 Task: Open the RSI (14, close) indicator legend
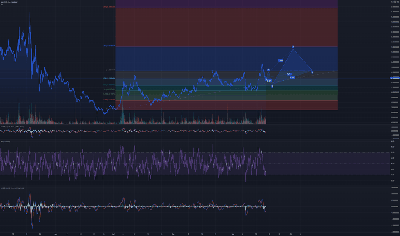(x=5, y=141)
